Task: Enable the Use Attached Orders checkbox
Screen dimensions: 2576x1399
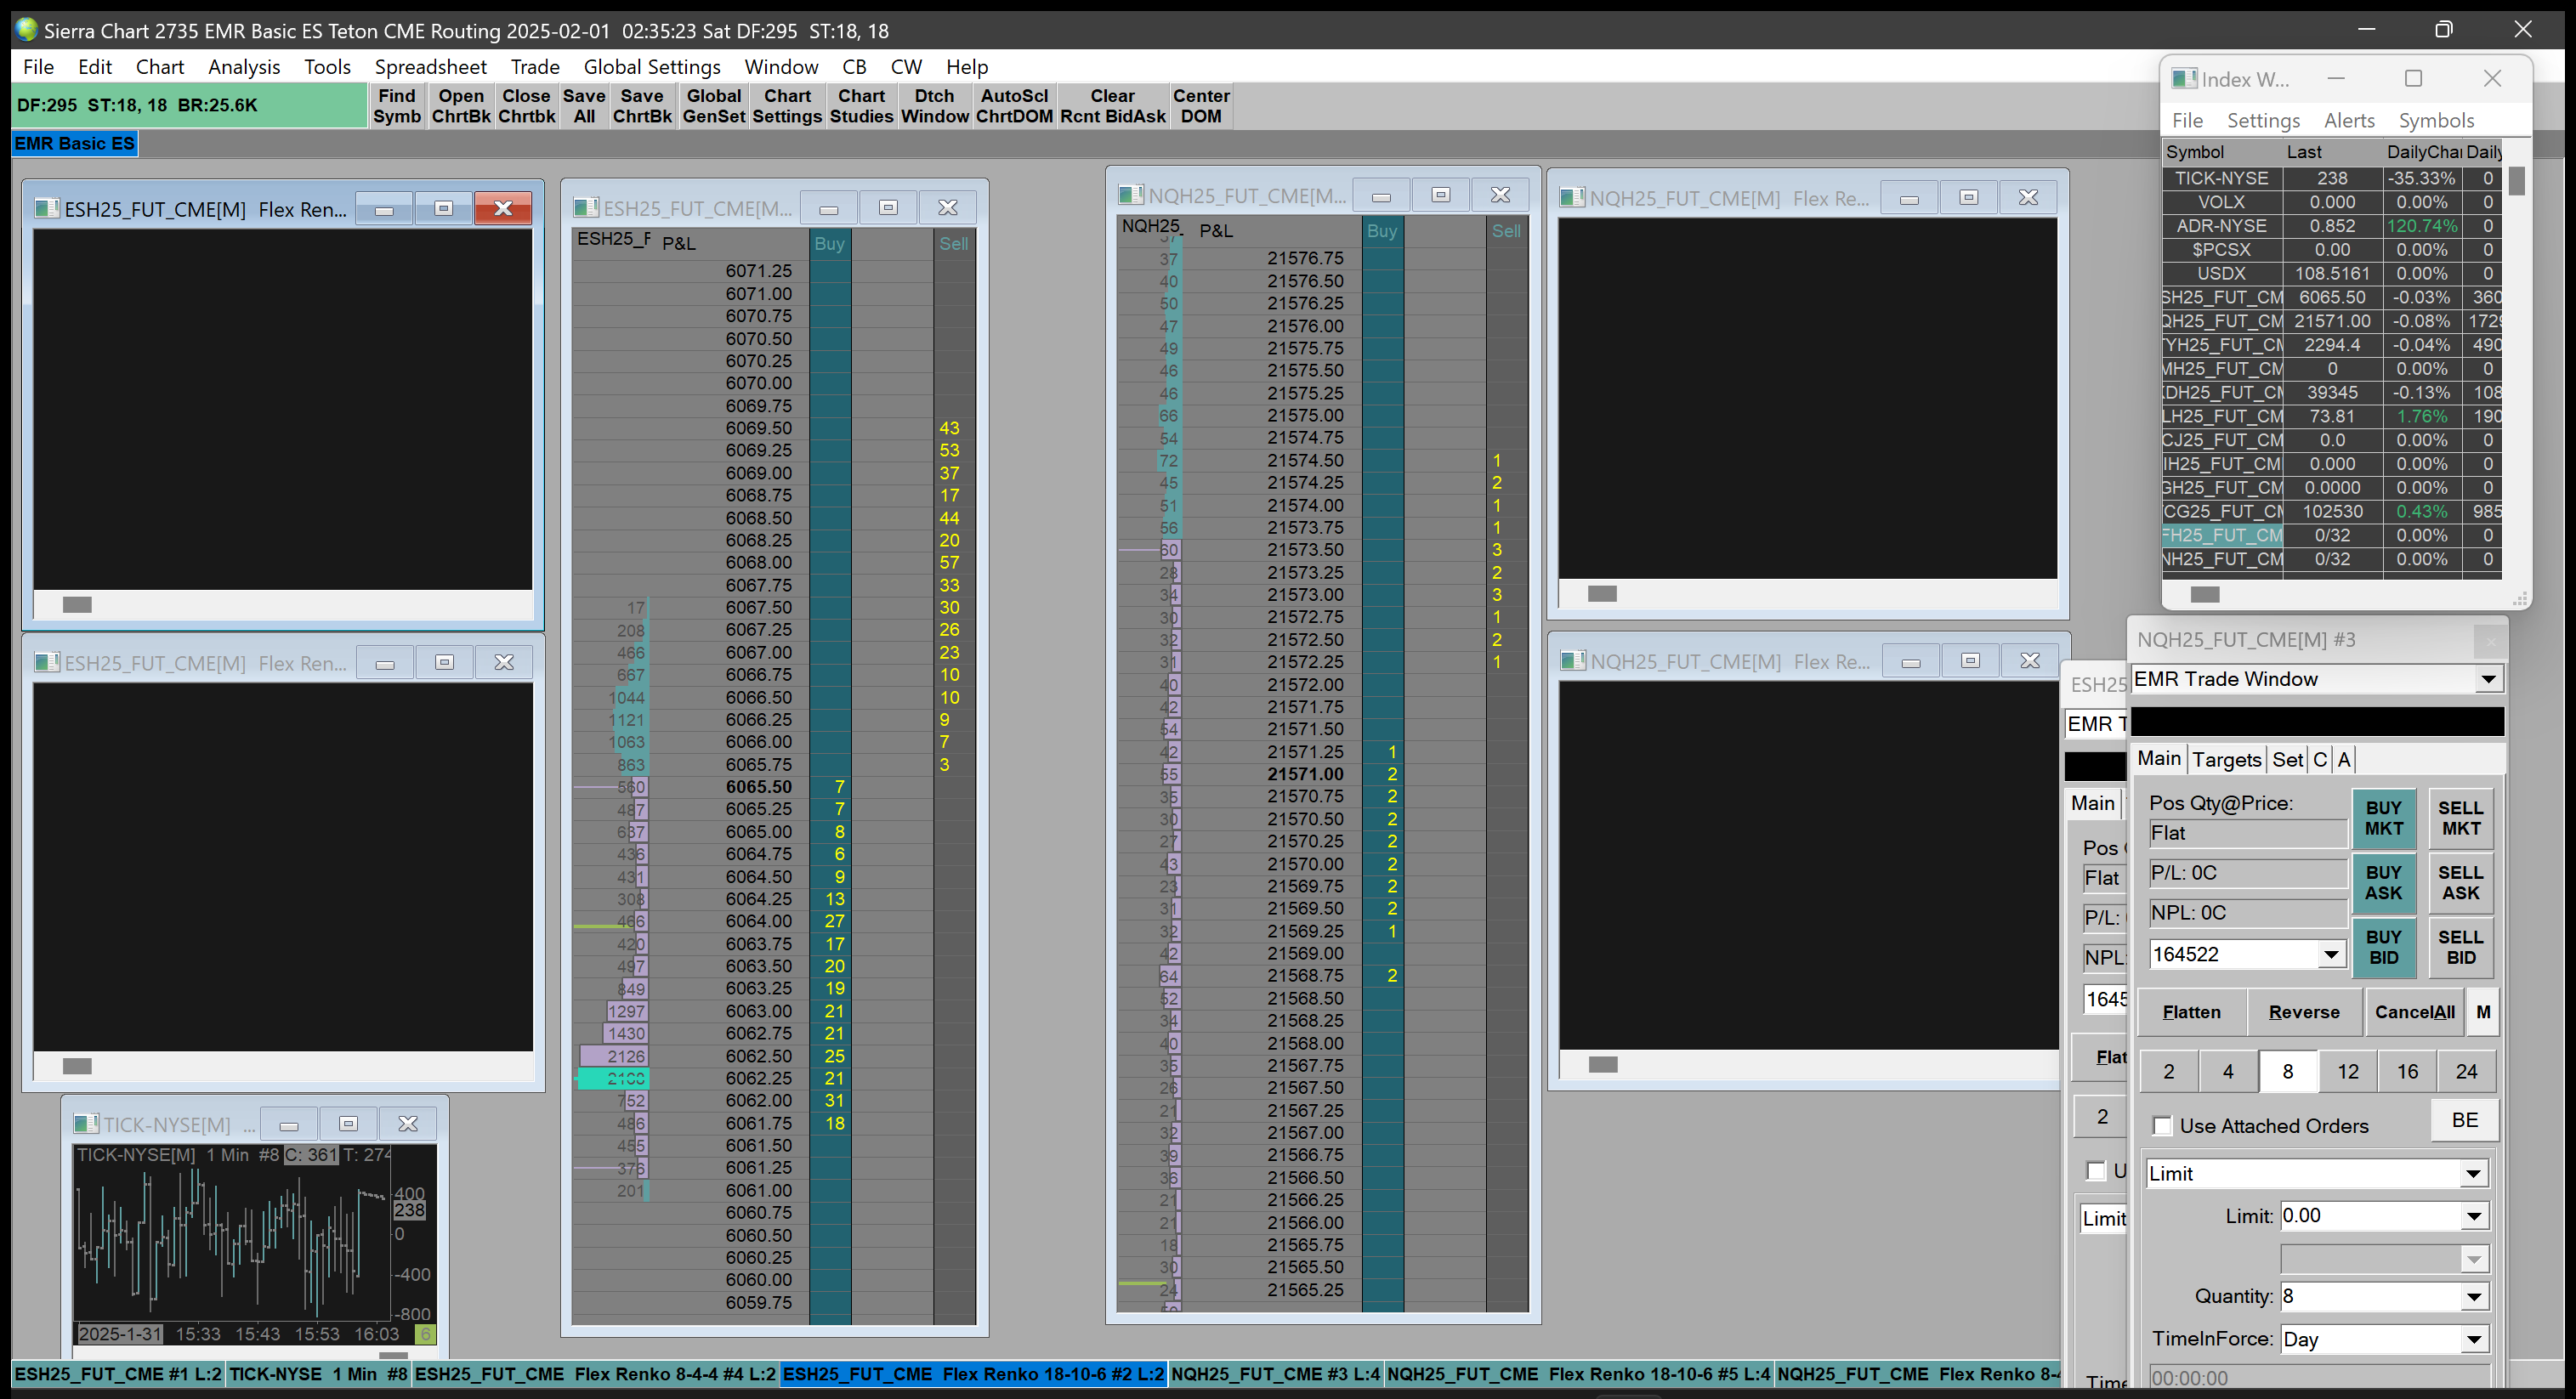Action: (x=2162, y=1126)
